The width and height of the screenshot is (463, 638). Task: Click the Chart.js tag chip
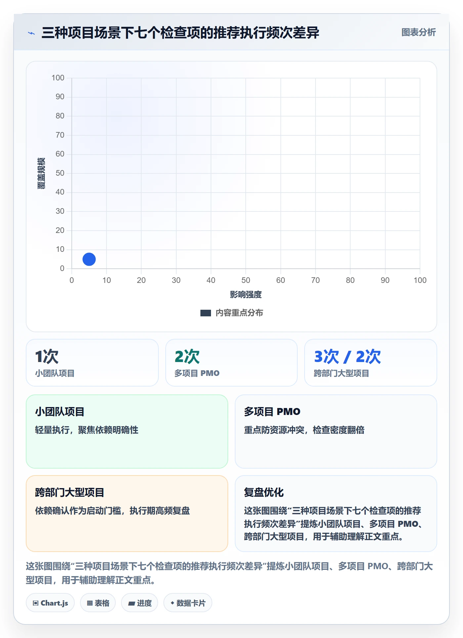coord(50,603)
